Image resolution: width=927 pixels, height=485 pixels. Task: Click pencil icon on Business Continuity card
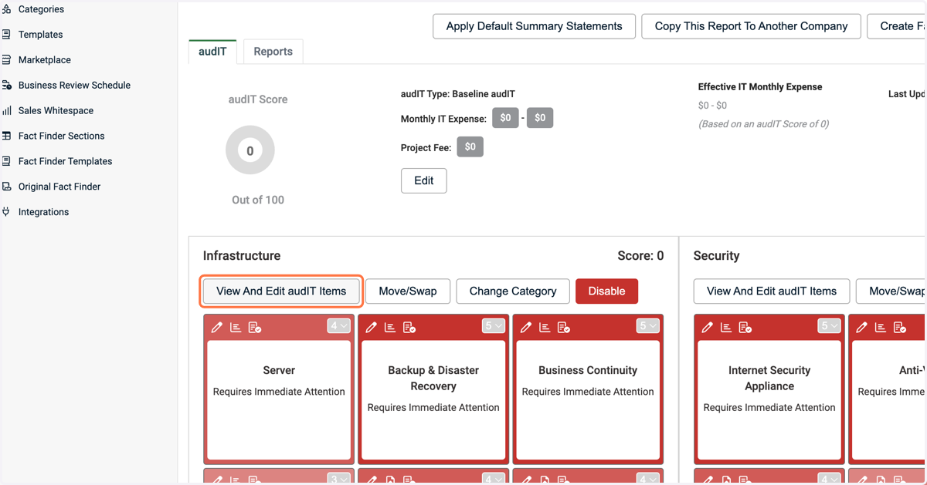coord(526,328)
